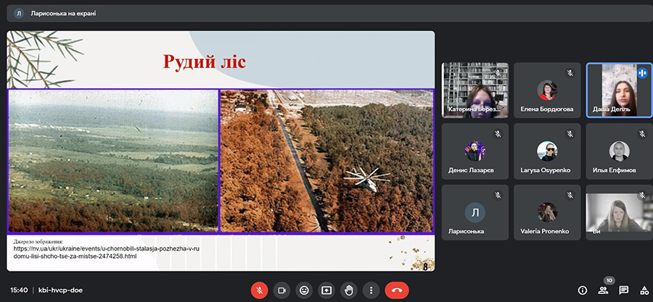This screenshot has width=653, height=302.
Task: Click the 'Ларисонька на екрані' banner text
Action: [x=63, y=13]
